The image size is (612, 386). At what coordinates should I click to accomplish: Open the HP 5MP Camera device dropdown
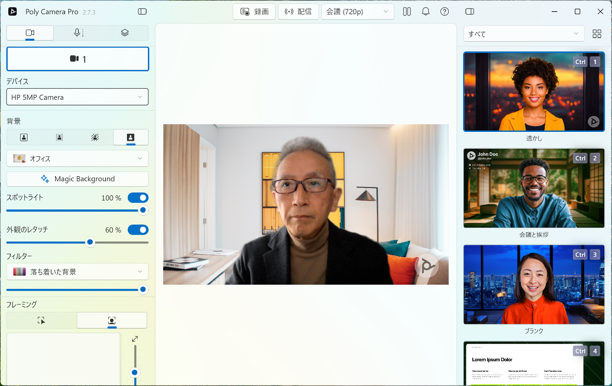[x=78, y=97]
